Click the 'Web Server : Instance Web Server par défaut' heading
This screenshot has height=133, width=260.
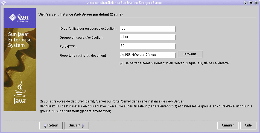point(80,14)
